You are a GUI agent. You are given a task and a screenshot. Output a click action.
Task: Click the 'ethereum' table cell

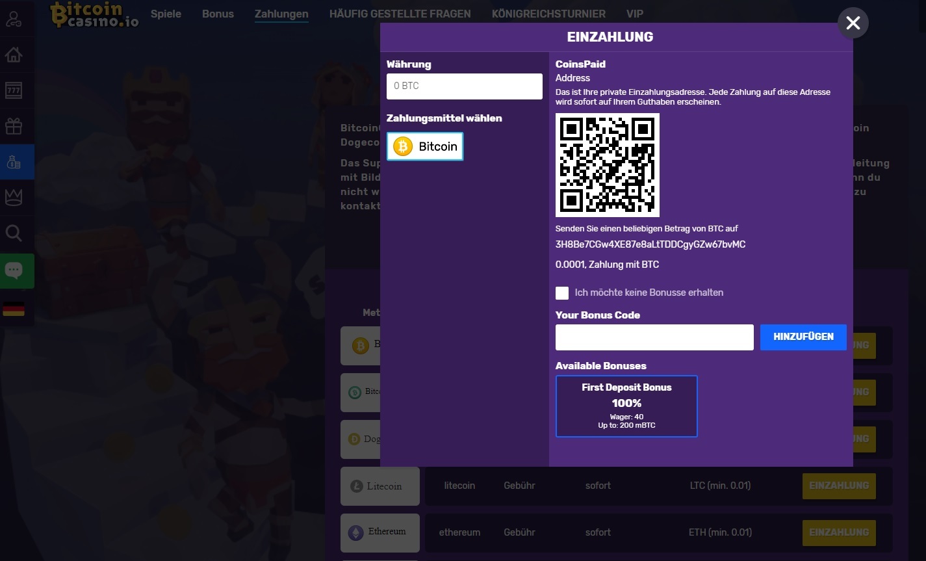pos(459,532)
